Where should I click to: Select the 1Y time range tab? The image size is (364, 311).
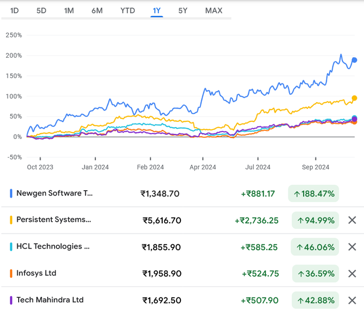tap(157, 11)
